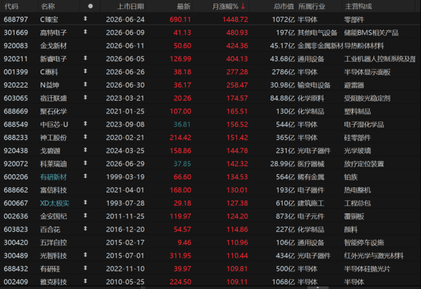This screenshot has width=421, height=289.
Task: Click stock code 688549 for 中巨芯-U
Action: click(16, 125)
